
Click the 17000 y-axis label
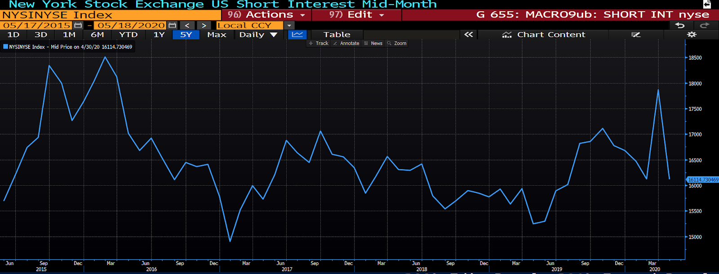[x=695, y=135]
